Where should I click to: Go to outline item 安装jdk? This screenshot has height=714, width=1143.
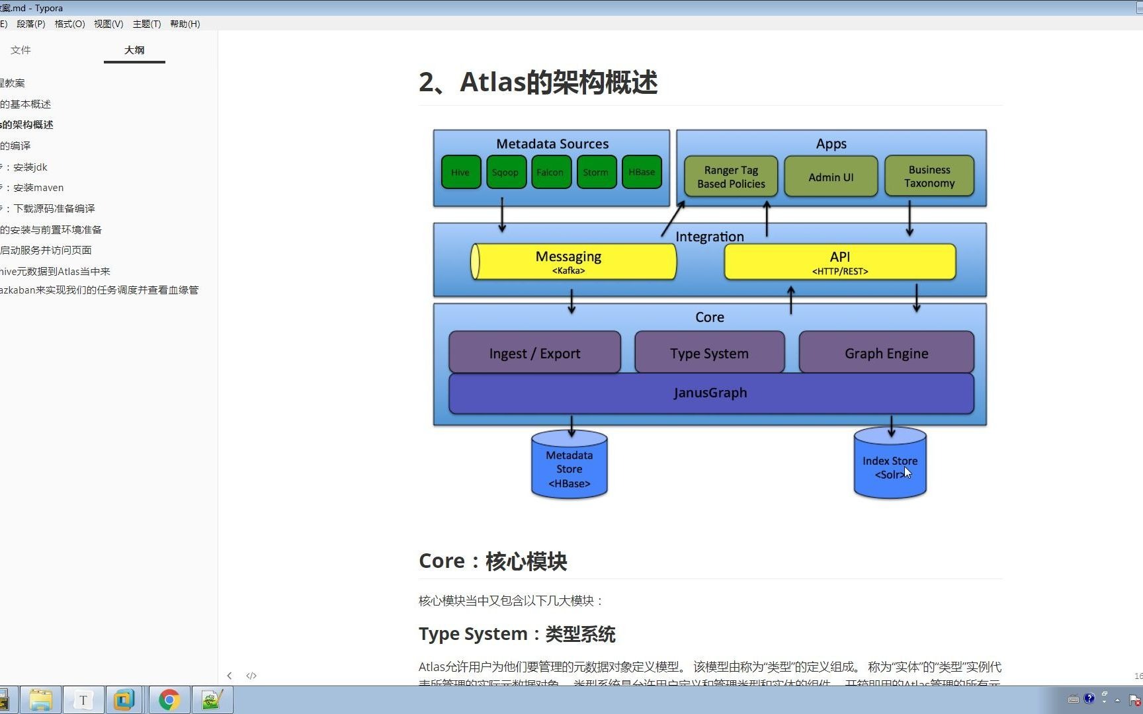click(x=24, y=167)
